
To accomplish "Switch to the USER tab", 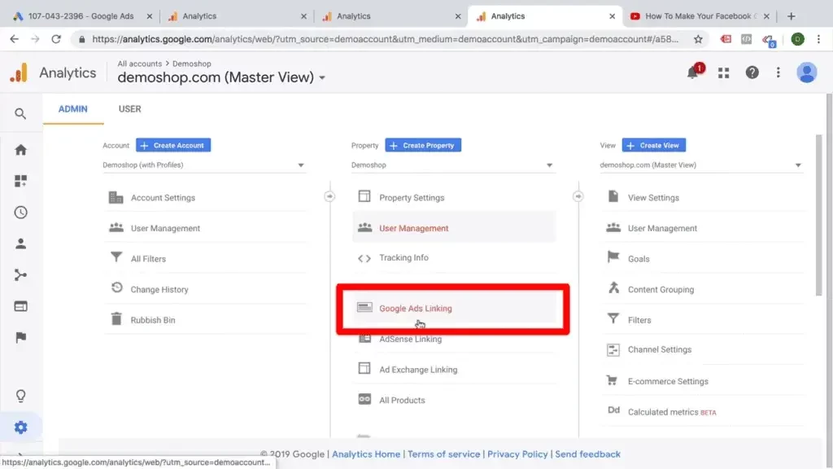I will click(129, 109).
